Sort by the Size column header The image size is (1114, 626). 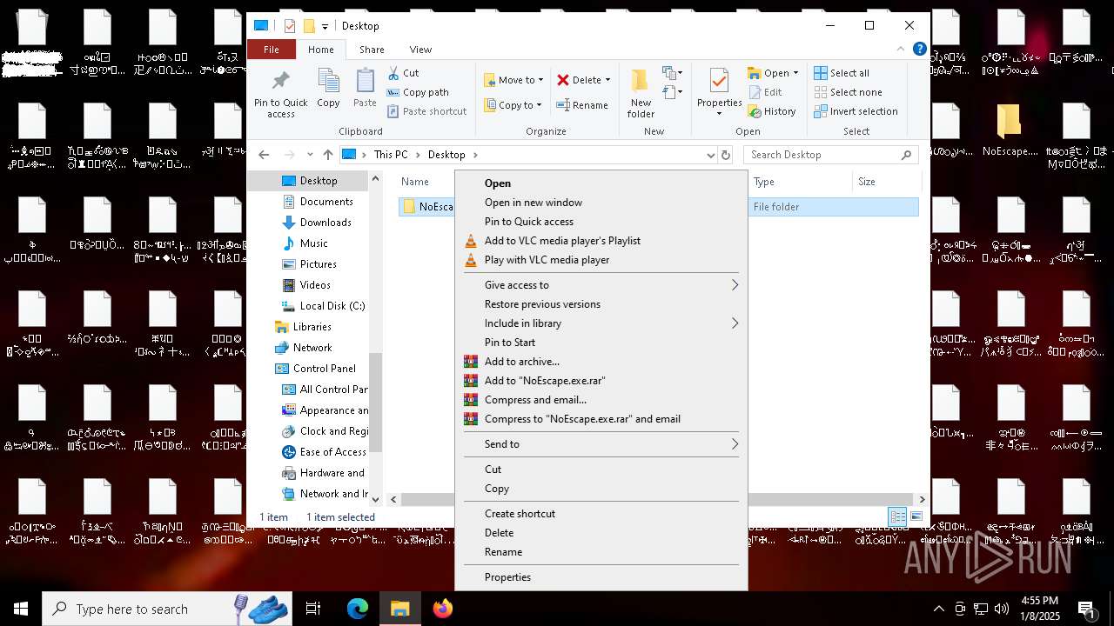pos(885,182)
